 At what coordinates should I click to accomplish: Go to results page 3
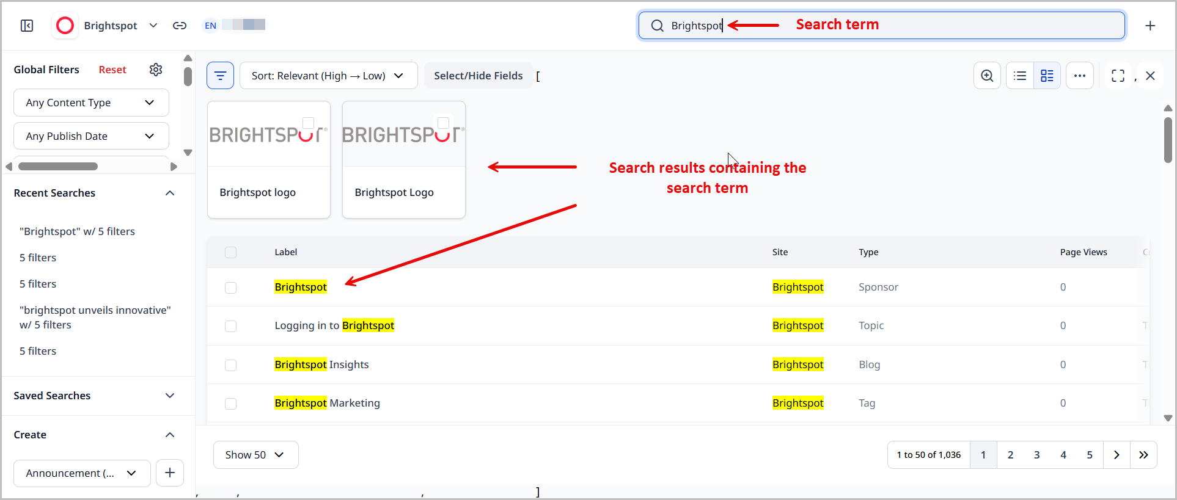click(x=1036, y=455)
